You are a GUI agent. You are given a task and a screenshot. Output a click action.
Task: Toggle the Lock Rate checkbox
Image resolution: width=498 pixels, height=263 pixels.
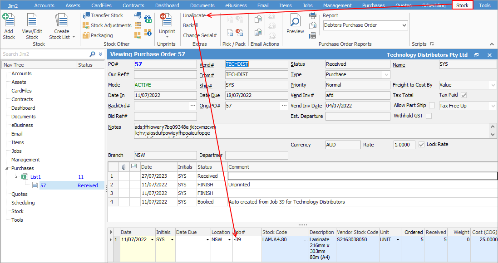click(x=422, y=145)
